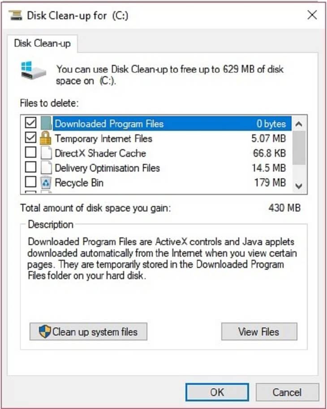This screenshot has width=327, height=409.
Task: Click the Downloaded Program Files folder icon
Action: 46,124
